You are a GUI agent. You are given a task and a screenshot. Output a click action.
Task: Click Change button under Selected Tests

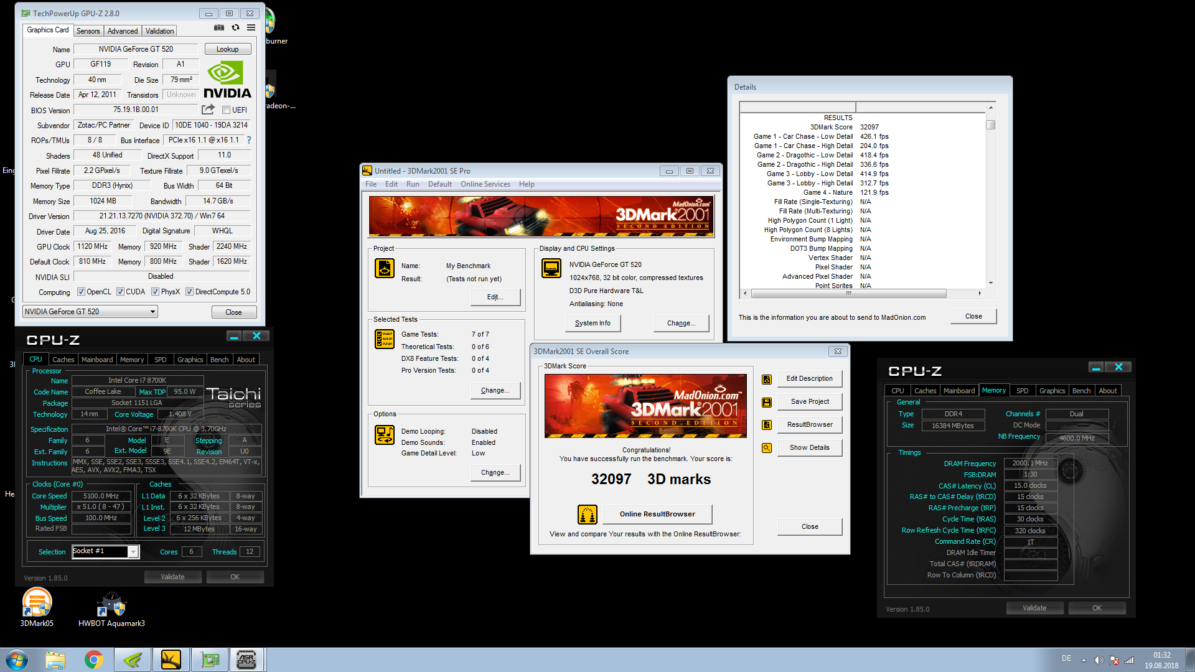tap(495, 390)
